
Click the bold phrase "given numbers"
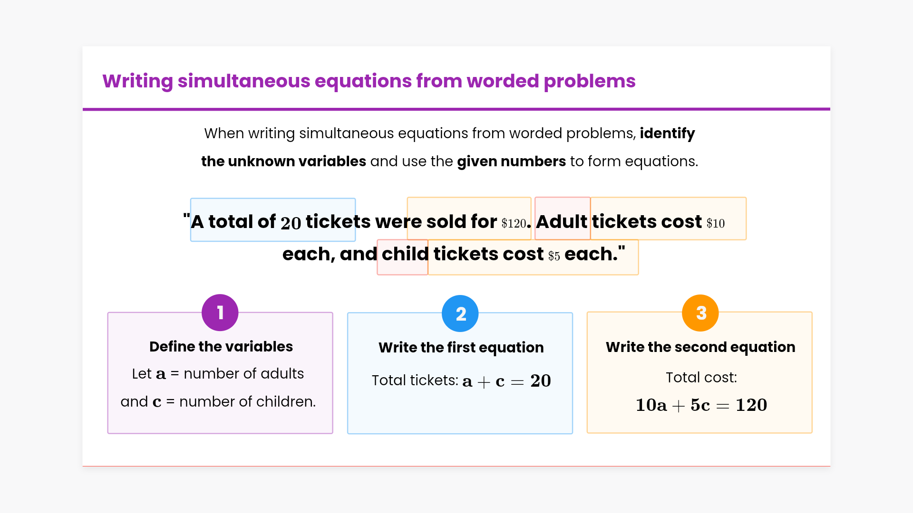tap(511, 161)
